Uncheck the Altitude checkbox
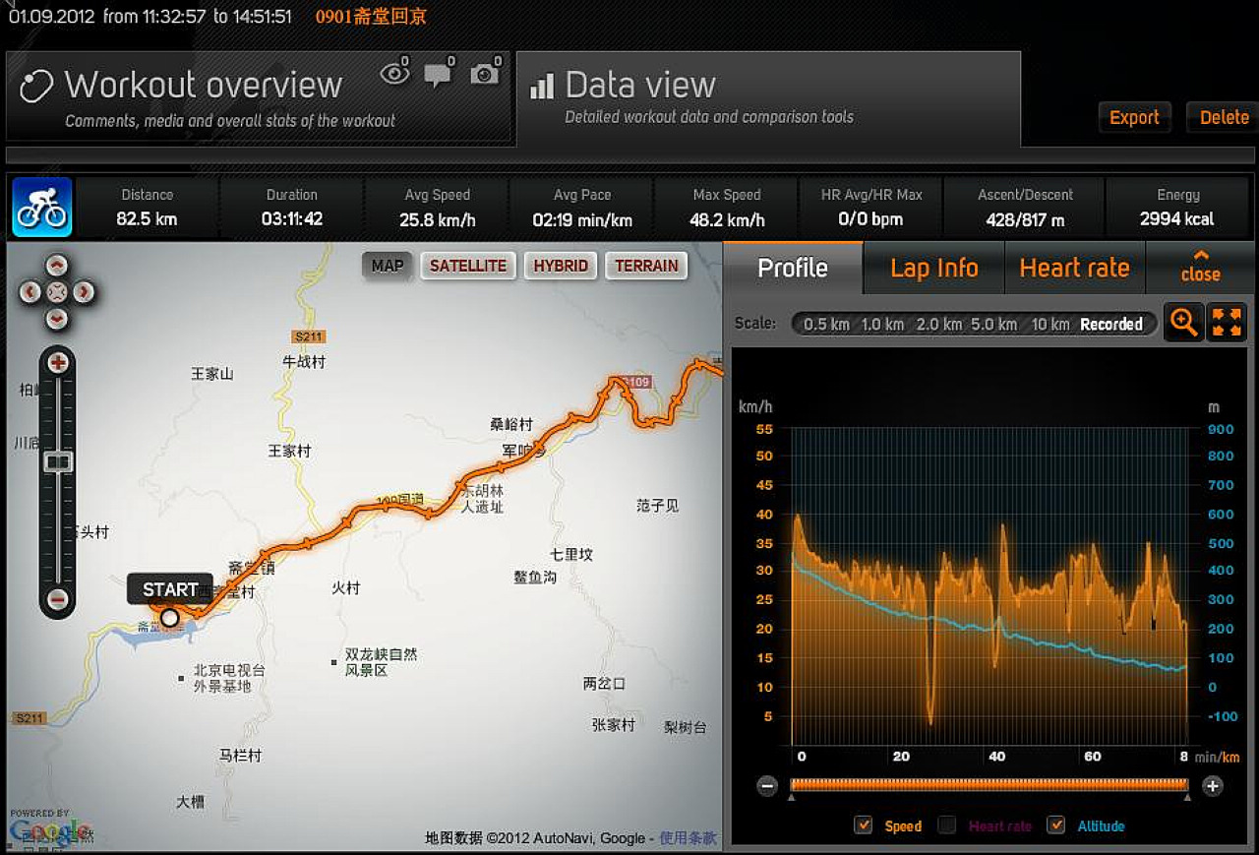The height and width of the screenshot is (855, 1259). [1055, 825]
